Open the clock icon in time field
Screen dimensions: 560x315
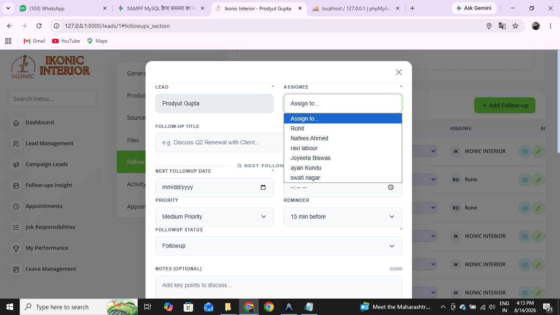click(x=391, y=187)
